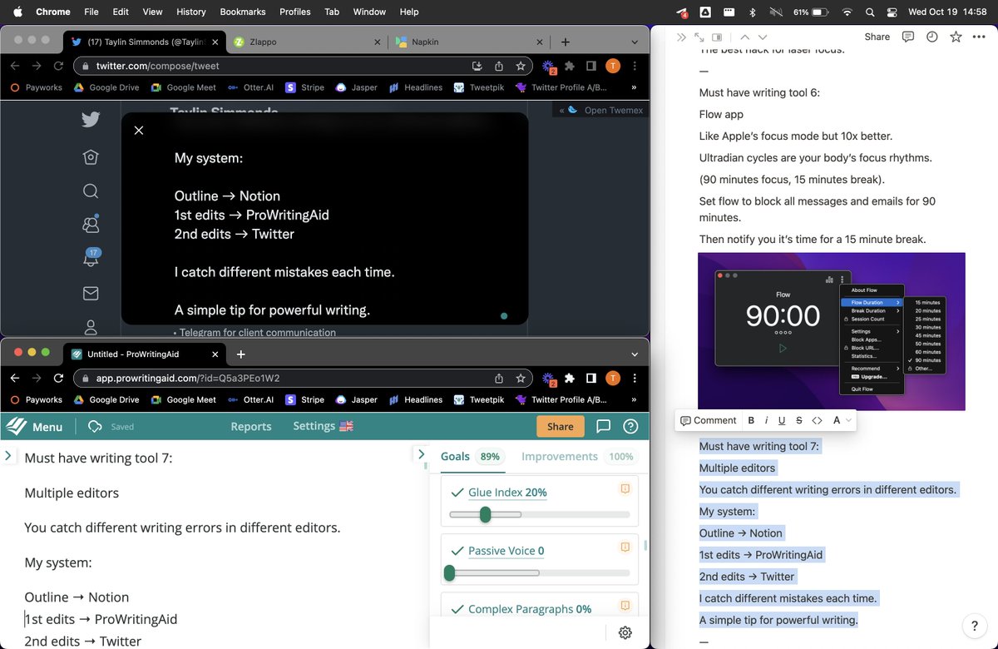Switch to the Napkin tab
Image resolution: width=998 pixels, height=649 pixels.
468,42
